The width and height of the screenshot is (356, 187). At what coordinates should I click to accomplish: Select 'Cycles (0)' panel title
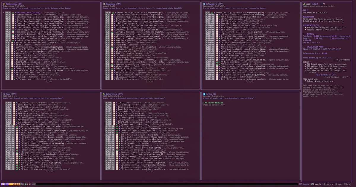(x=211, y=94)
